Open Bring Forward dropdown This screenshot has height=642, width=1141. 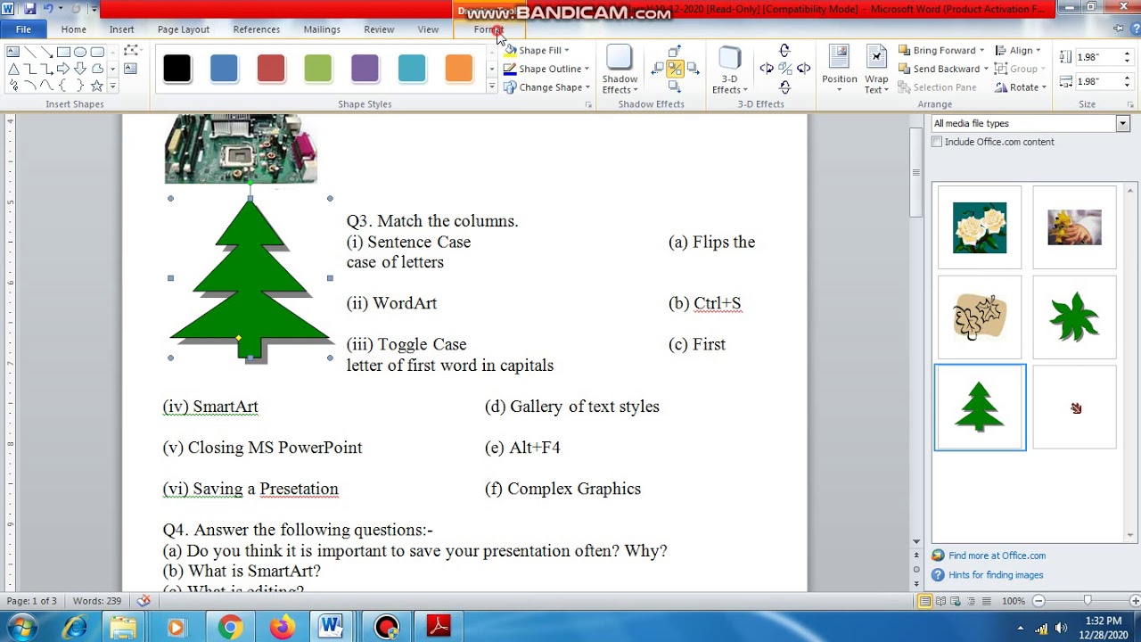(981, 51)
